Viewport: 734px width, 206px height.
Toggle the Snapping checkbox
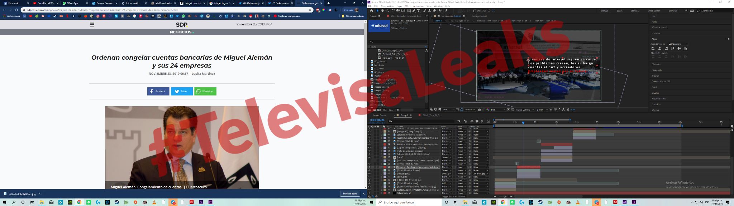tap(475, 11)
